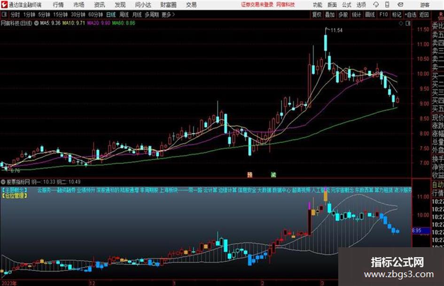The image size is (444, 286).
Task: Click the 游客 user account label
Action: pyautogui.click(x=425, y=5)
